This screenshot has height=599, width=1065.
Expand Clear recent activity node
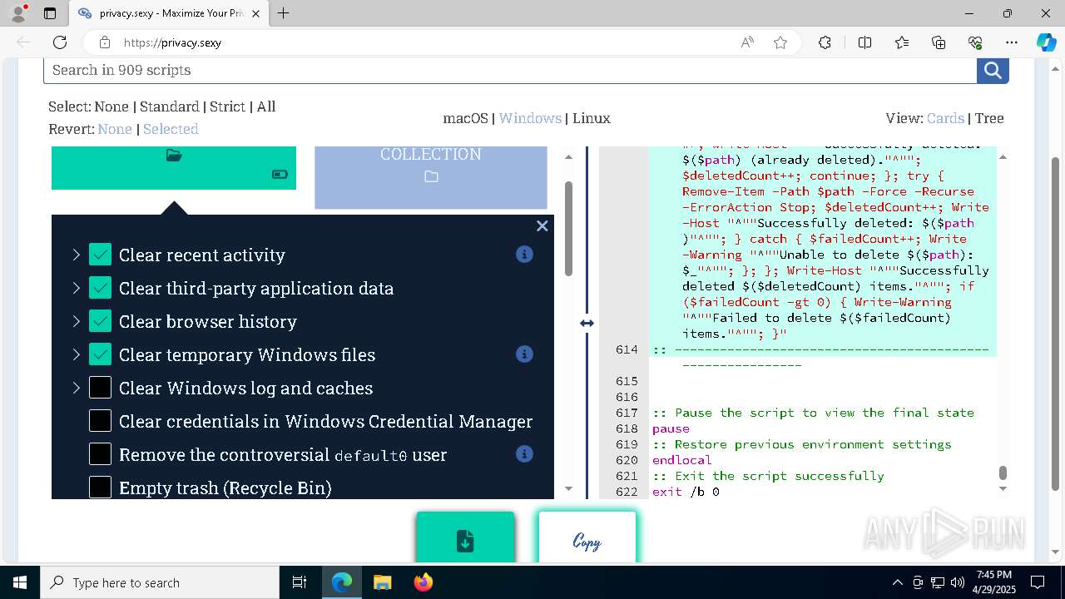76,255
